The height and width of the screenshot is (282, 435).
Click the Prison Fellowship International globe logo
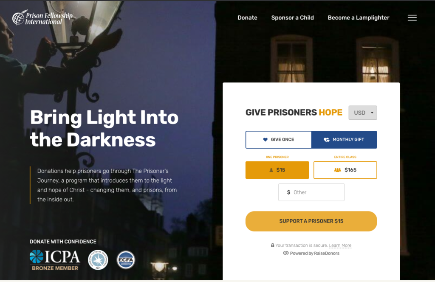(19, 17)
